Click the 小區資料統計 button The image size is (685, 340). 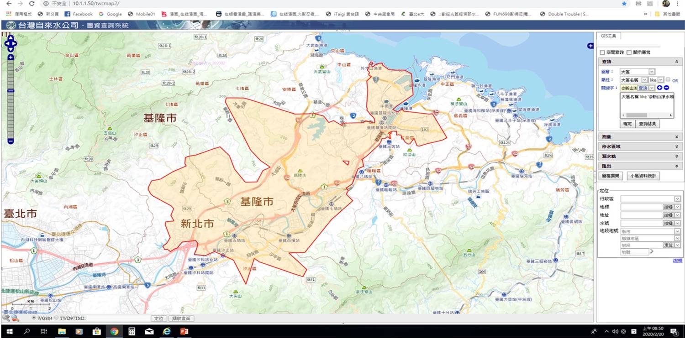pyautogui.click(x=643, y=176)
